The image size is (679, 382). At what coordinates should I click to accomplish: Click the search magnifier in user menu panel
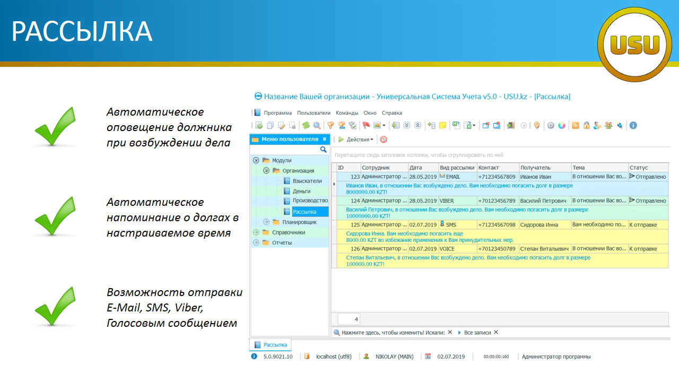click(324, 150)
